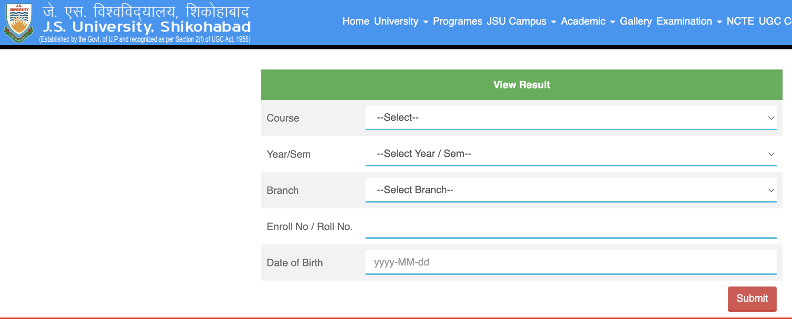The height and width of the screenshot is (319, 792).
Task: Expand the Examination menu chevron
Action: coord(719,22)
